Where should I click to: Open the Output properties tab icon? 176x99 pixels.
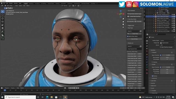click(147, 43)
